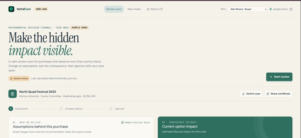Open the Review room tab
The image size is (301, 138).
coord(114,9)
